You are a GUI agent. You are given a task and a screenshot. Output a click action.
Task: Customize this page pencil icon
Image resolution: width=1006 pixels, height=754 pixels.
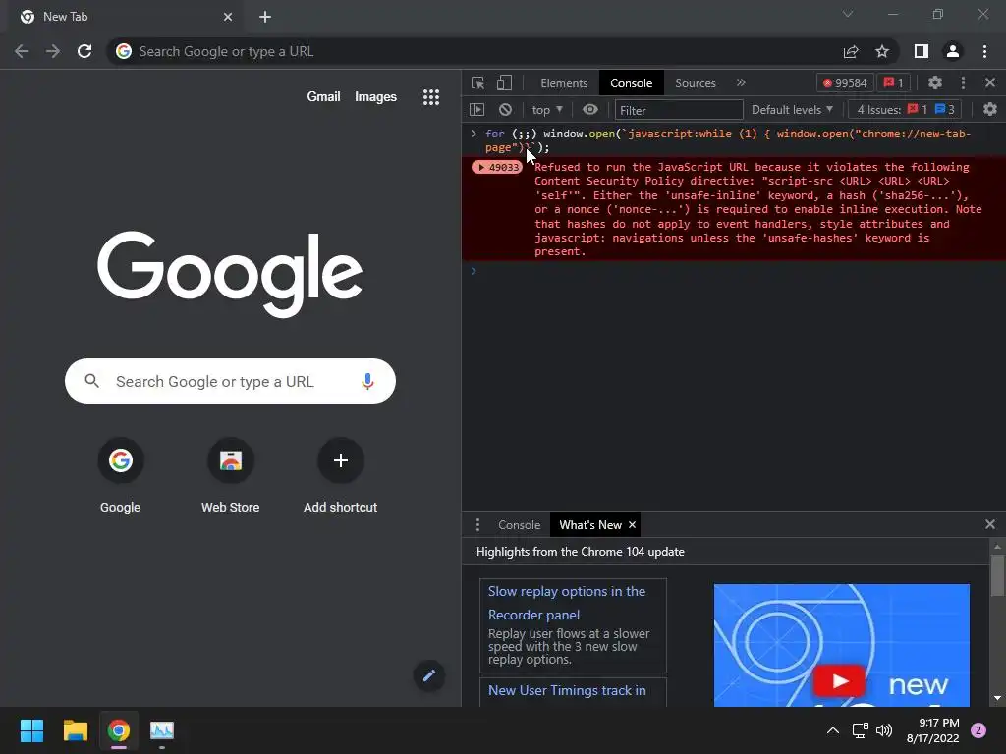(x=429, y=675)
